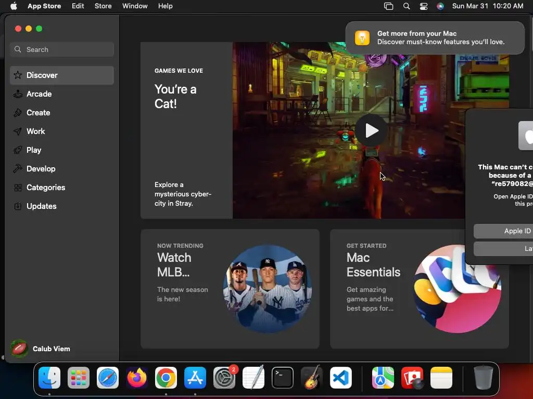Open the Discover section in sidebar
This screenshot has width=533, height=399.
tap(62, 75)
